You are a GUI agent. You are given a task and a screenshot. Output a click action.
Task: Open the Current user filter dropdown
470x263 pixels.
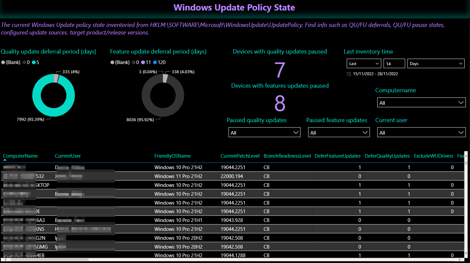pyautogui.click(x=421, y=133)
